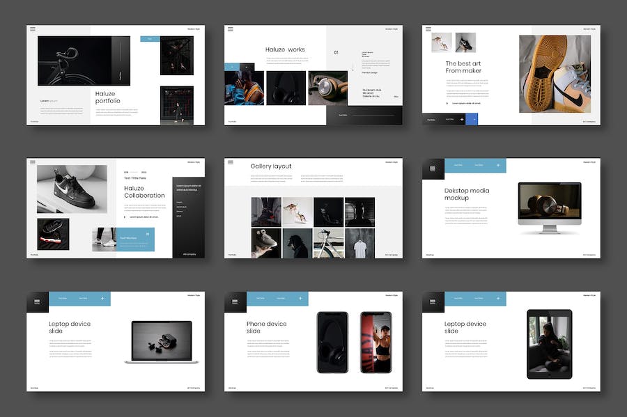Image resolution: width=627 pixels, height=417 pixels.
Task: Select white t-shirt photo in gallery grid
Action: coord(359,243)
